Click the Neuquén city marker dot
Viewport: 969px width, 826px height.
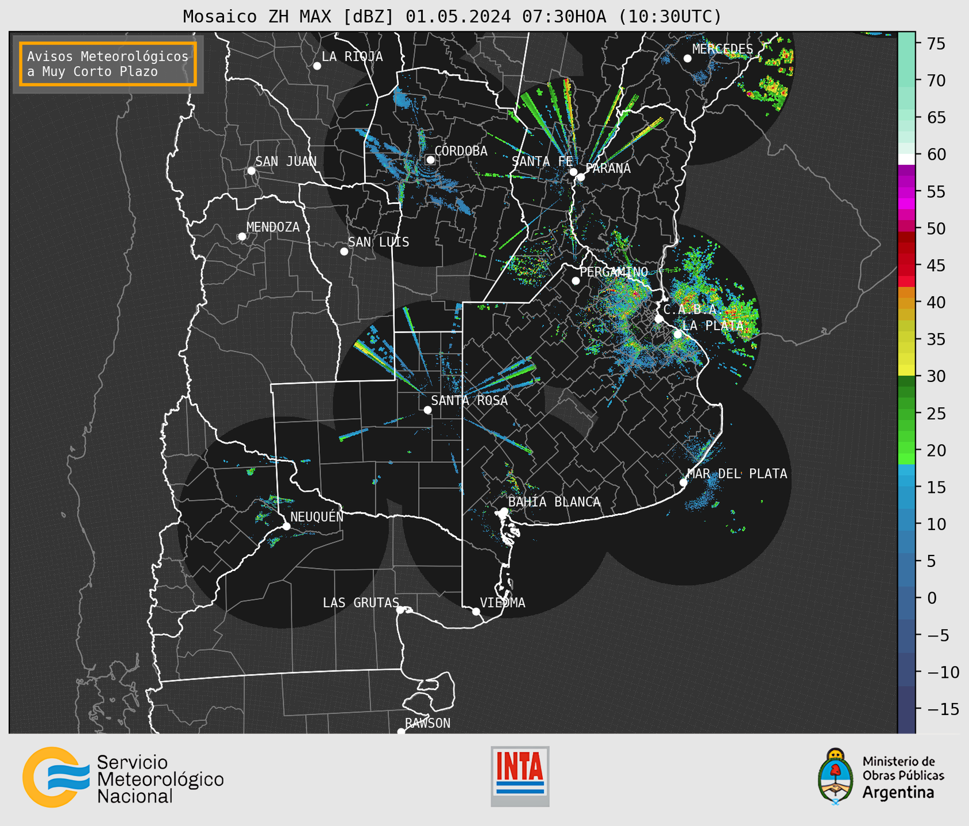click(286, 526)
